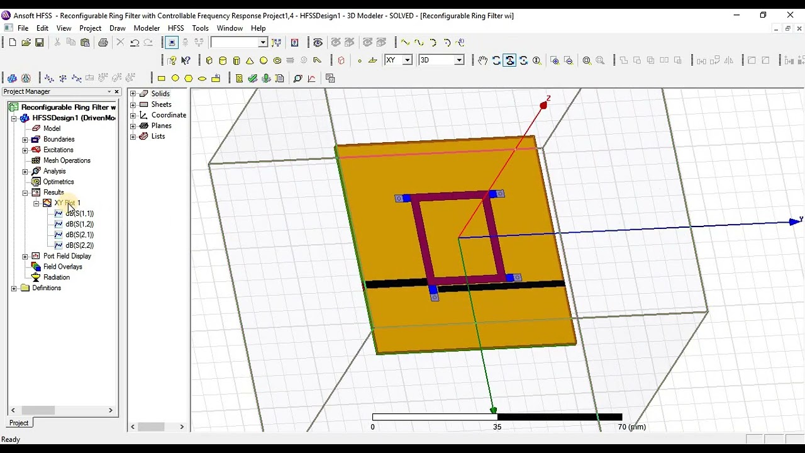Expand the Sheets node in modeler tree
The width and height of the screenshot is (805, 453).
(x=133, y=104)
